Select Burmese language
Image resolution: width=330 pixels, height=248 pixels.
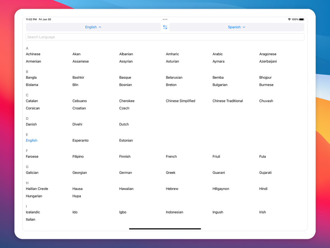[x=266, y=85]
